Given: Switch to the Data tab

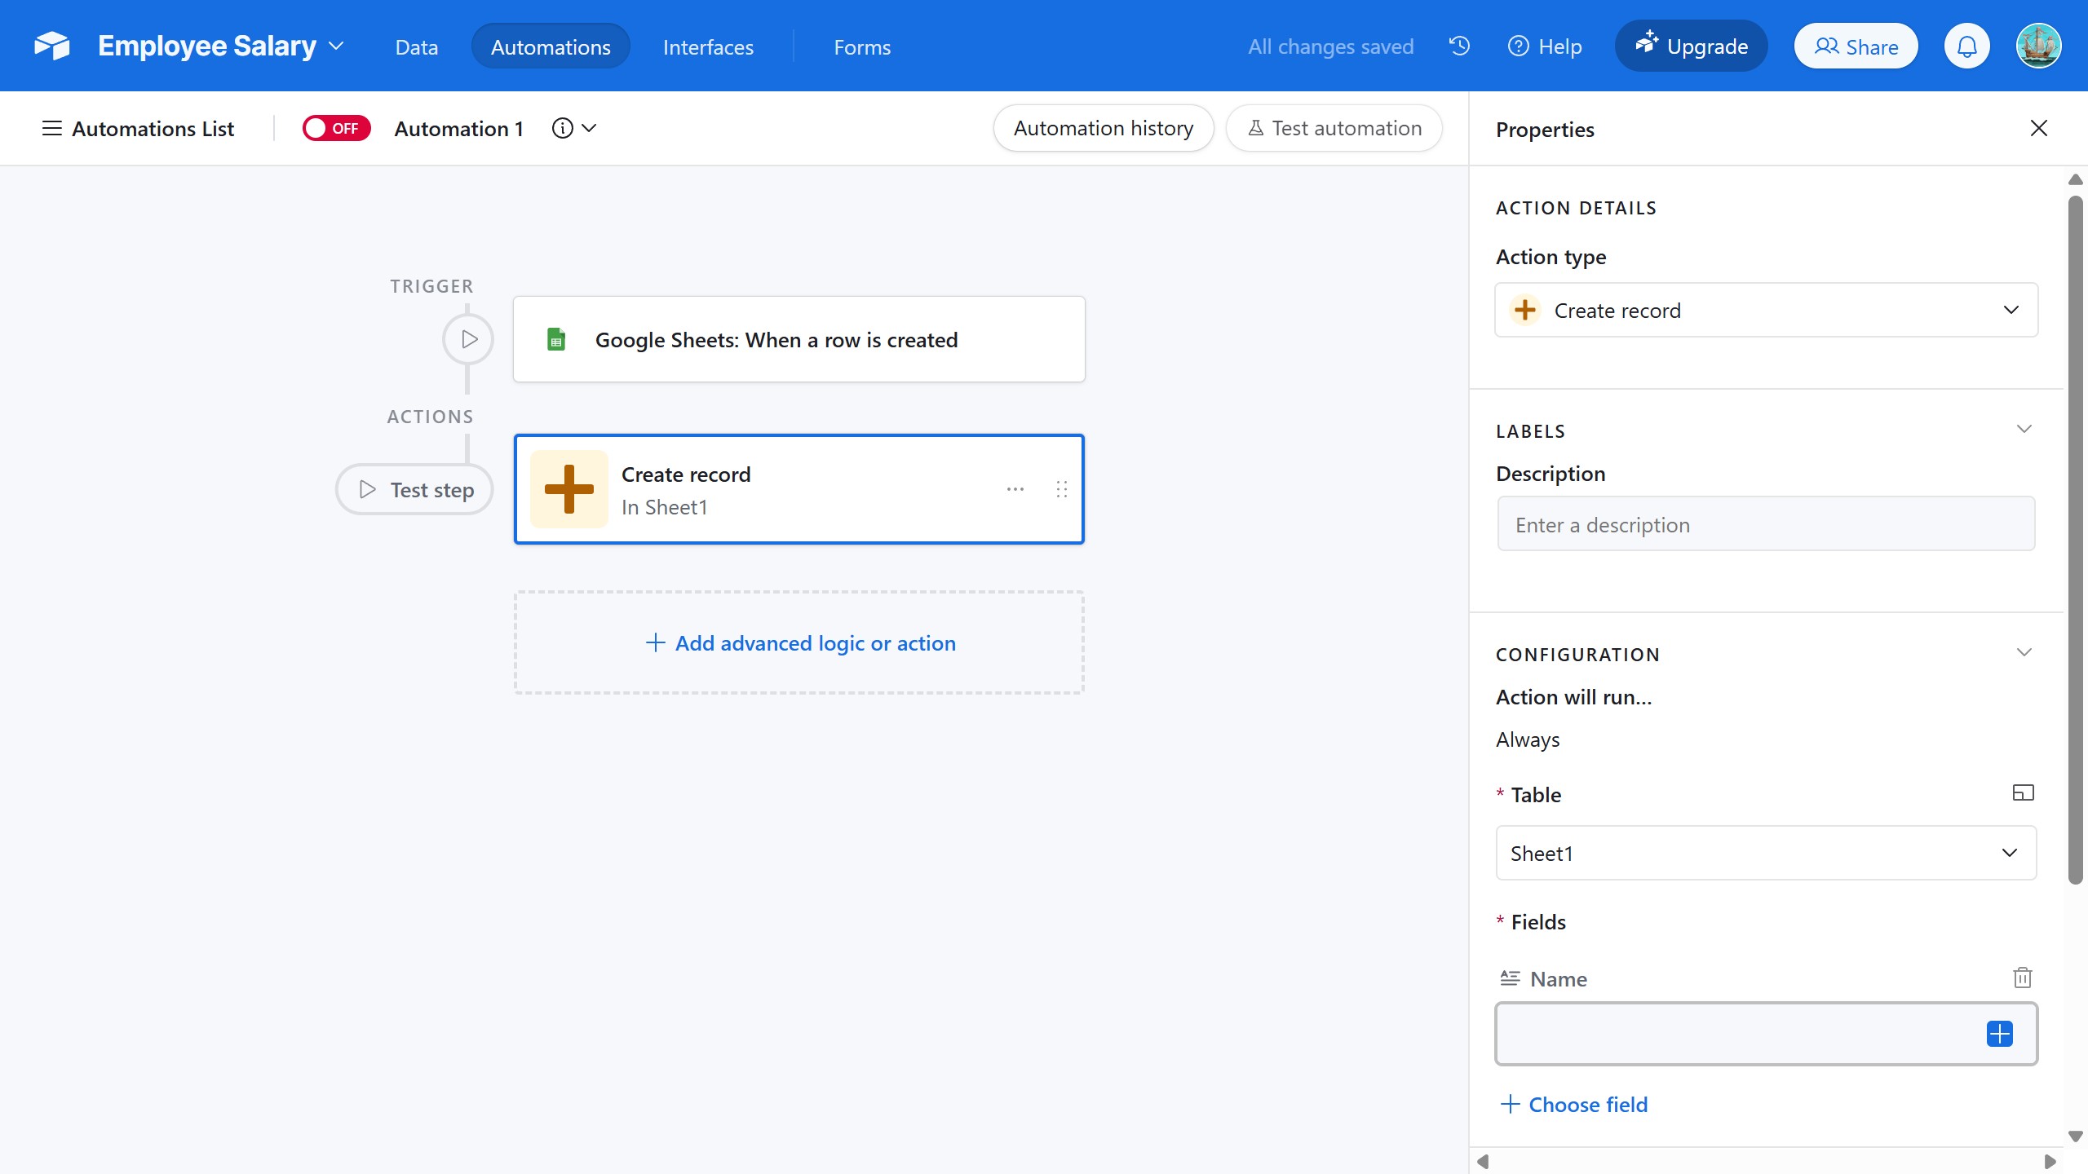Looking at the screenshot, I should pos(417,46).
